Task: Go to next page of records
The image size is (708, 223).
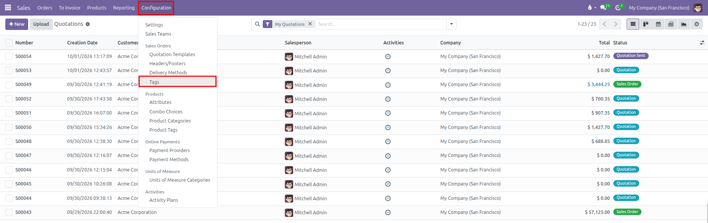Action: click(616, 24)
